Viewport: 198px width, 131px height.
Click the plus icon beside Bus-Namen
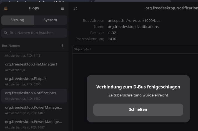[62, 46]
